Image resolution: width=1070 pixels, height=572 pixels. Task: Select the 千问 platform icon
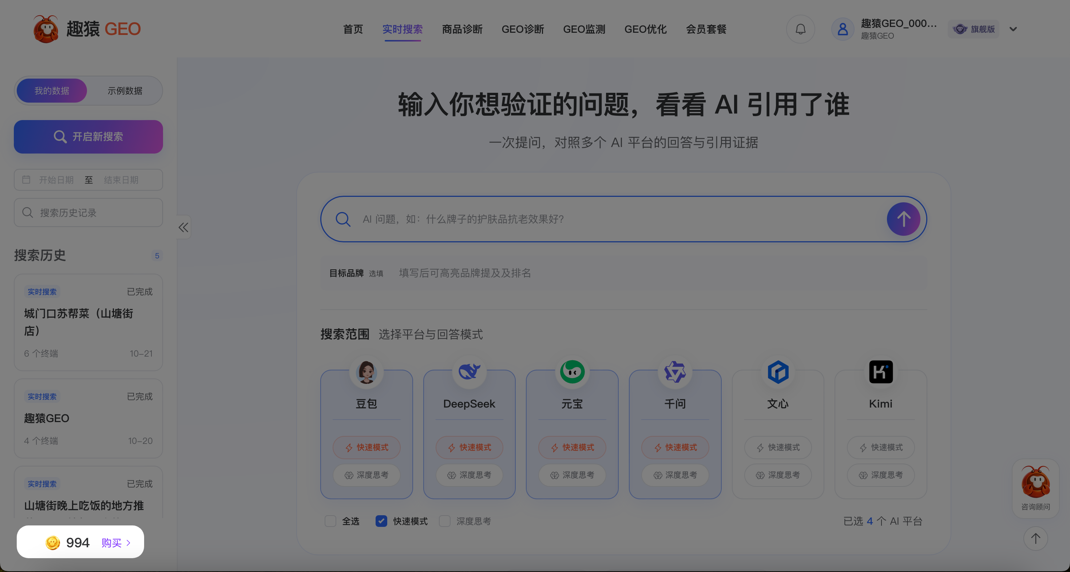pos(674,372)
